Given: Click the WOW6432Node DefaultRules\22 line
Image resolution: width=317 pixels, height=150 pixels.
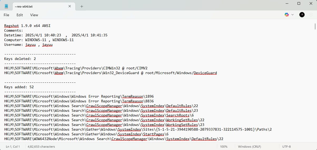Looking at the screenshot, I should pyautogui.click(x=114, y=139).
